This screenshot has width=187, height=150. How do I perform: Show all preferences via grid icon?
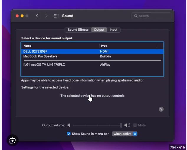click(56, 16)
